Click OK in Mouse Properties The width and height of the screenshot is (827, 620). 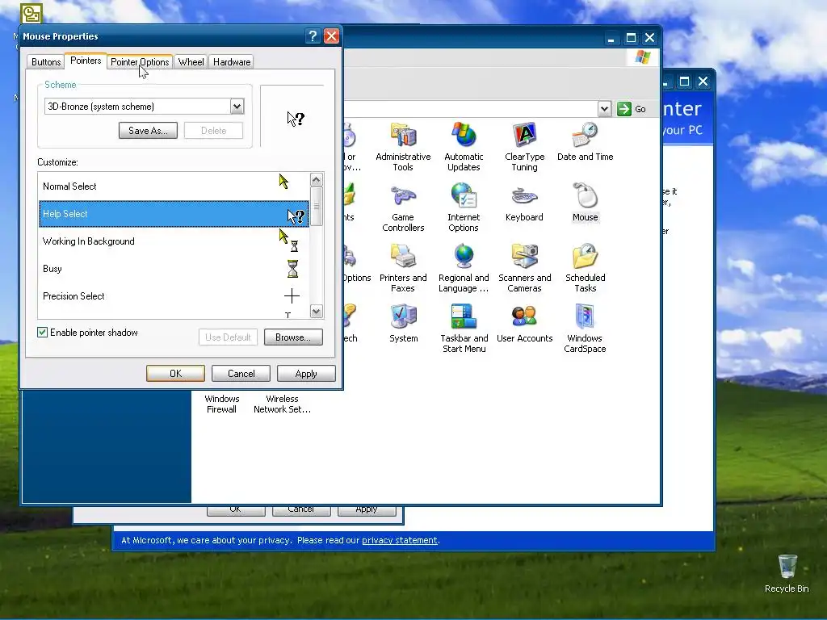click(x=175, y=373)
